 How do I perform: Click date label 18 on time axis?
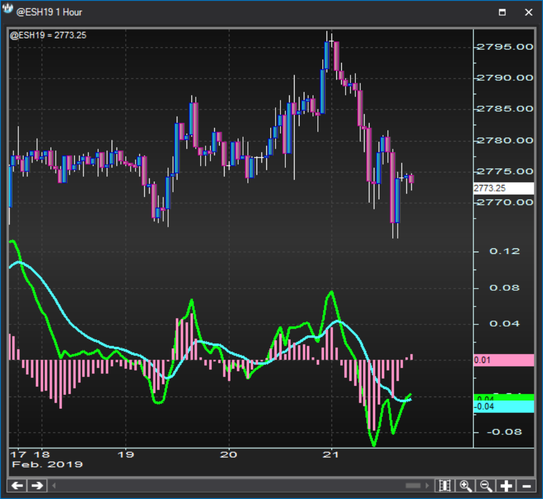point(42,455)
